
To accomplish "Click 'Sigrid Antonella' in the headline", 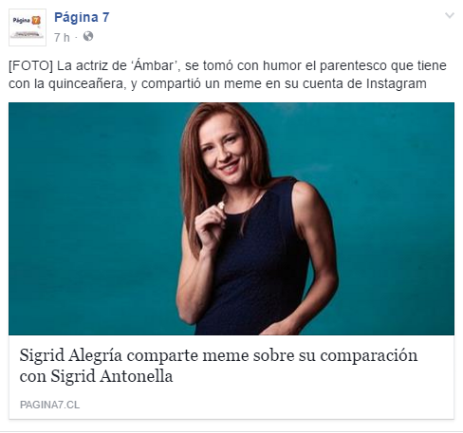I will coord(112,376).
